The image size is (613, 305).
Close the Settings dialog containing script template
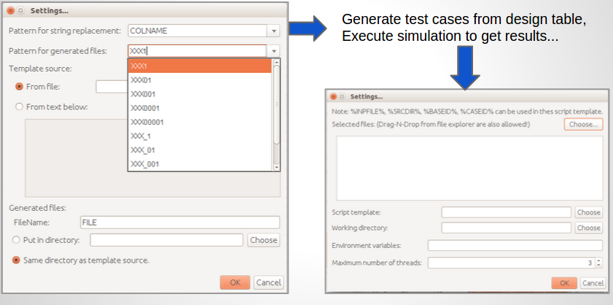point(333,96)
